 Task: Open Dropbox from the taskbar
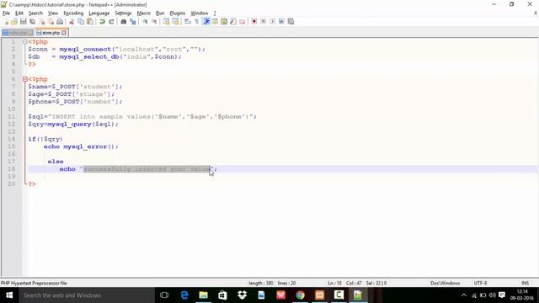click(243, 295)
